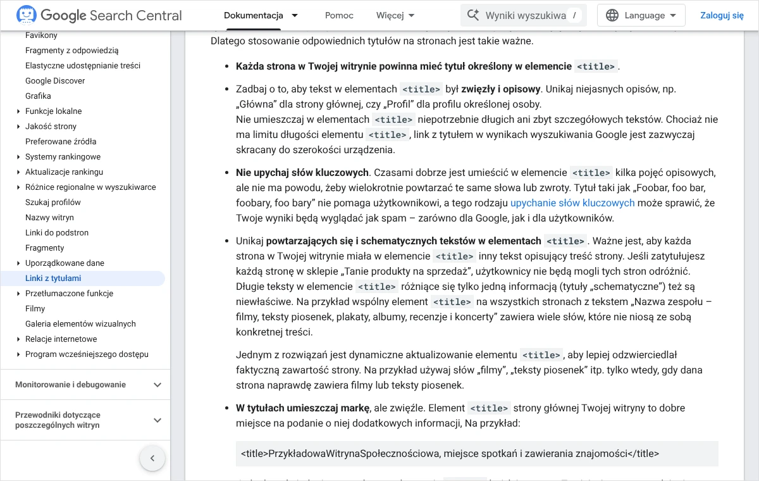Expand Relacje internetowe section
This screenshot has height=481, width=759.
18,339
